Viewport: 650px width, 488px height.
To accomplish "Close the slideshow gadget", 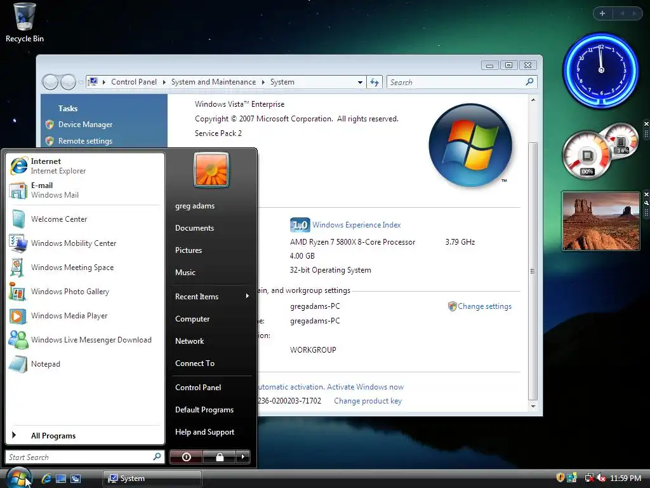I will [646, 194].
